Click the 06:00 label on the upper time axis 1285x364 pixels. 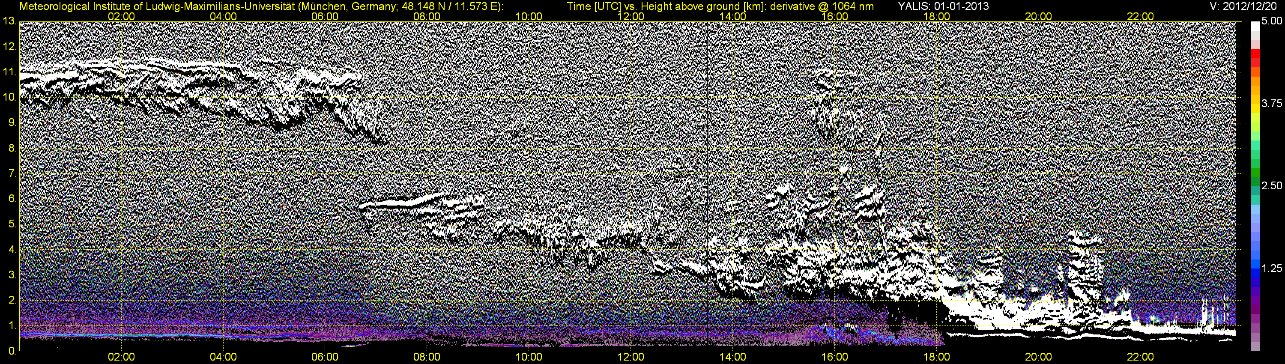click(325, 16)
